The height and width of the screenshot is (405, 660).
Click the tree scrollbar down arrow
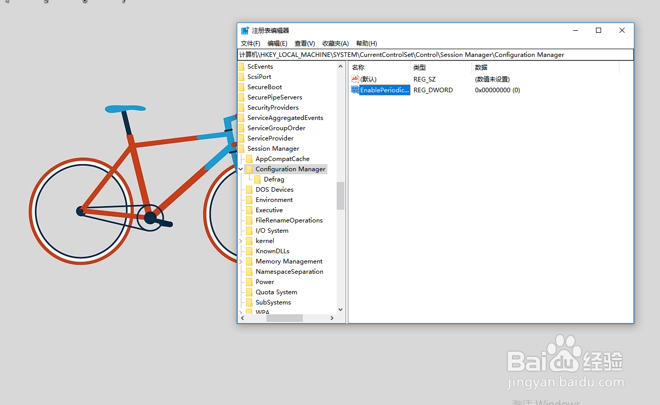341,310
